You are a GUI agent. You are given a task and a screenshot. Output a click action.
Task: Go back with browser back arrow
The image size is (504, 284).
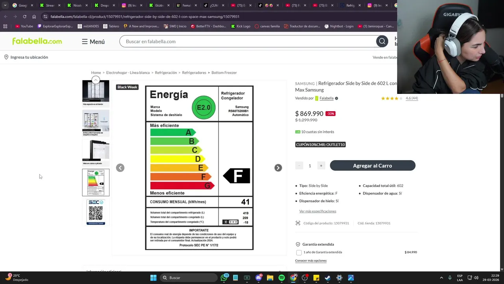6,17
